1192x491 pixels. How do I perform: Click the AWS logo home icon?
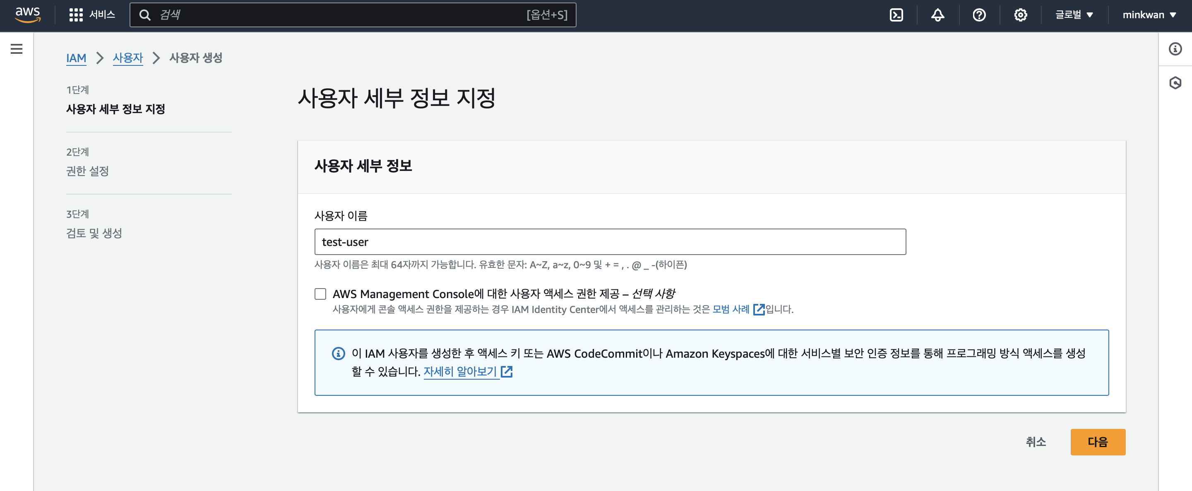click(28, 14)
